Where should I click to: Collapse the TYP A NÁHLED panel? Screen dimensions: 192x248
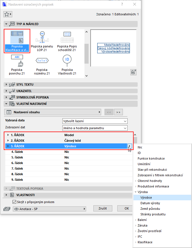[6, 24]
